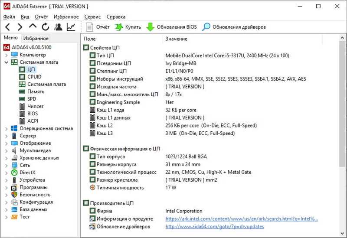Expand the Сервер tree node

pos(7,136)
